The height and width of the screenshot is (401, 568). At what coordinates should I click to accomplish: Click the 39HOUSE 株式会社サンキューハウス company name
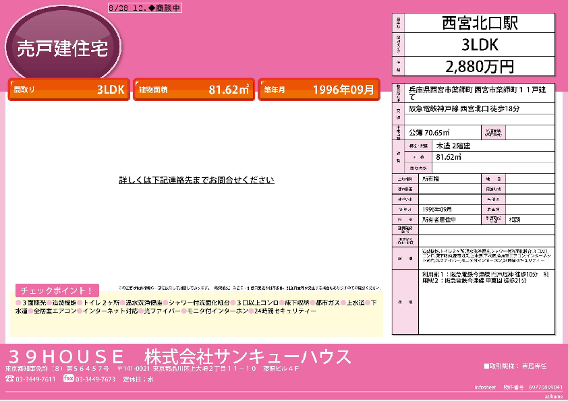pos(179,356)
